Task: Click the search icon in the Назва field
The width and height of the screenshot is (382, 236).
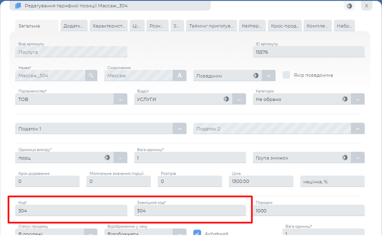Action: tap(91, 75)
